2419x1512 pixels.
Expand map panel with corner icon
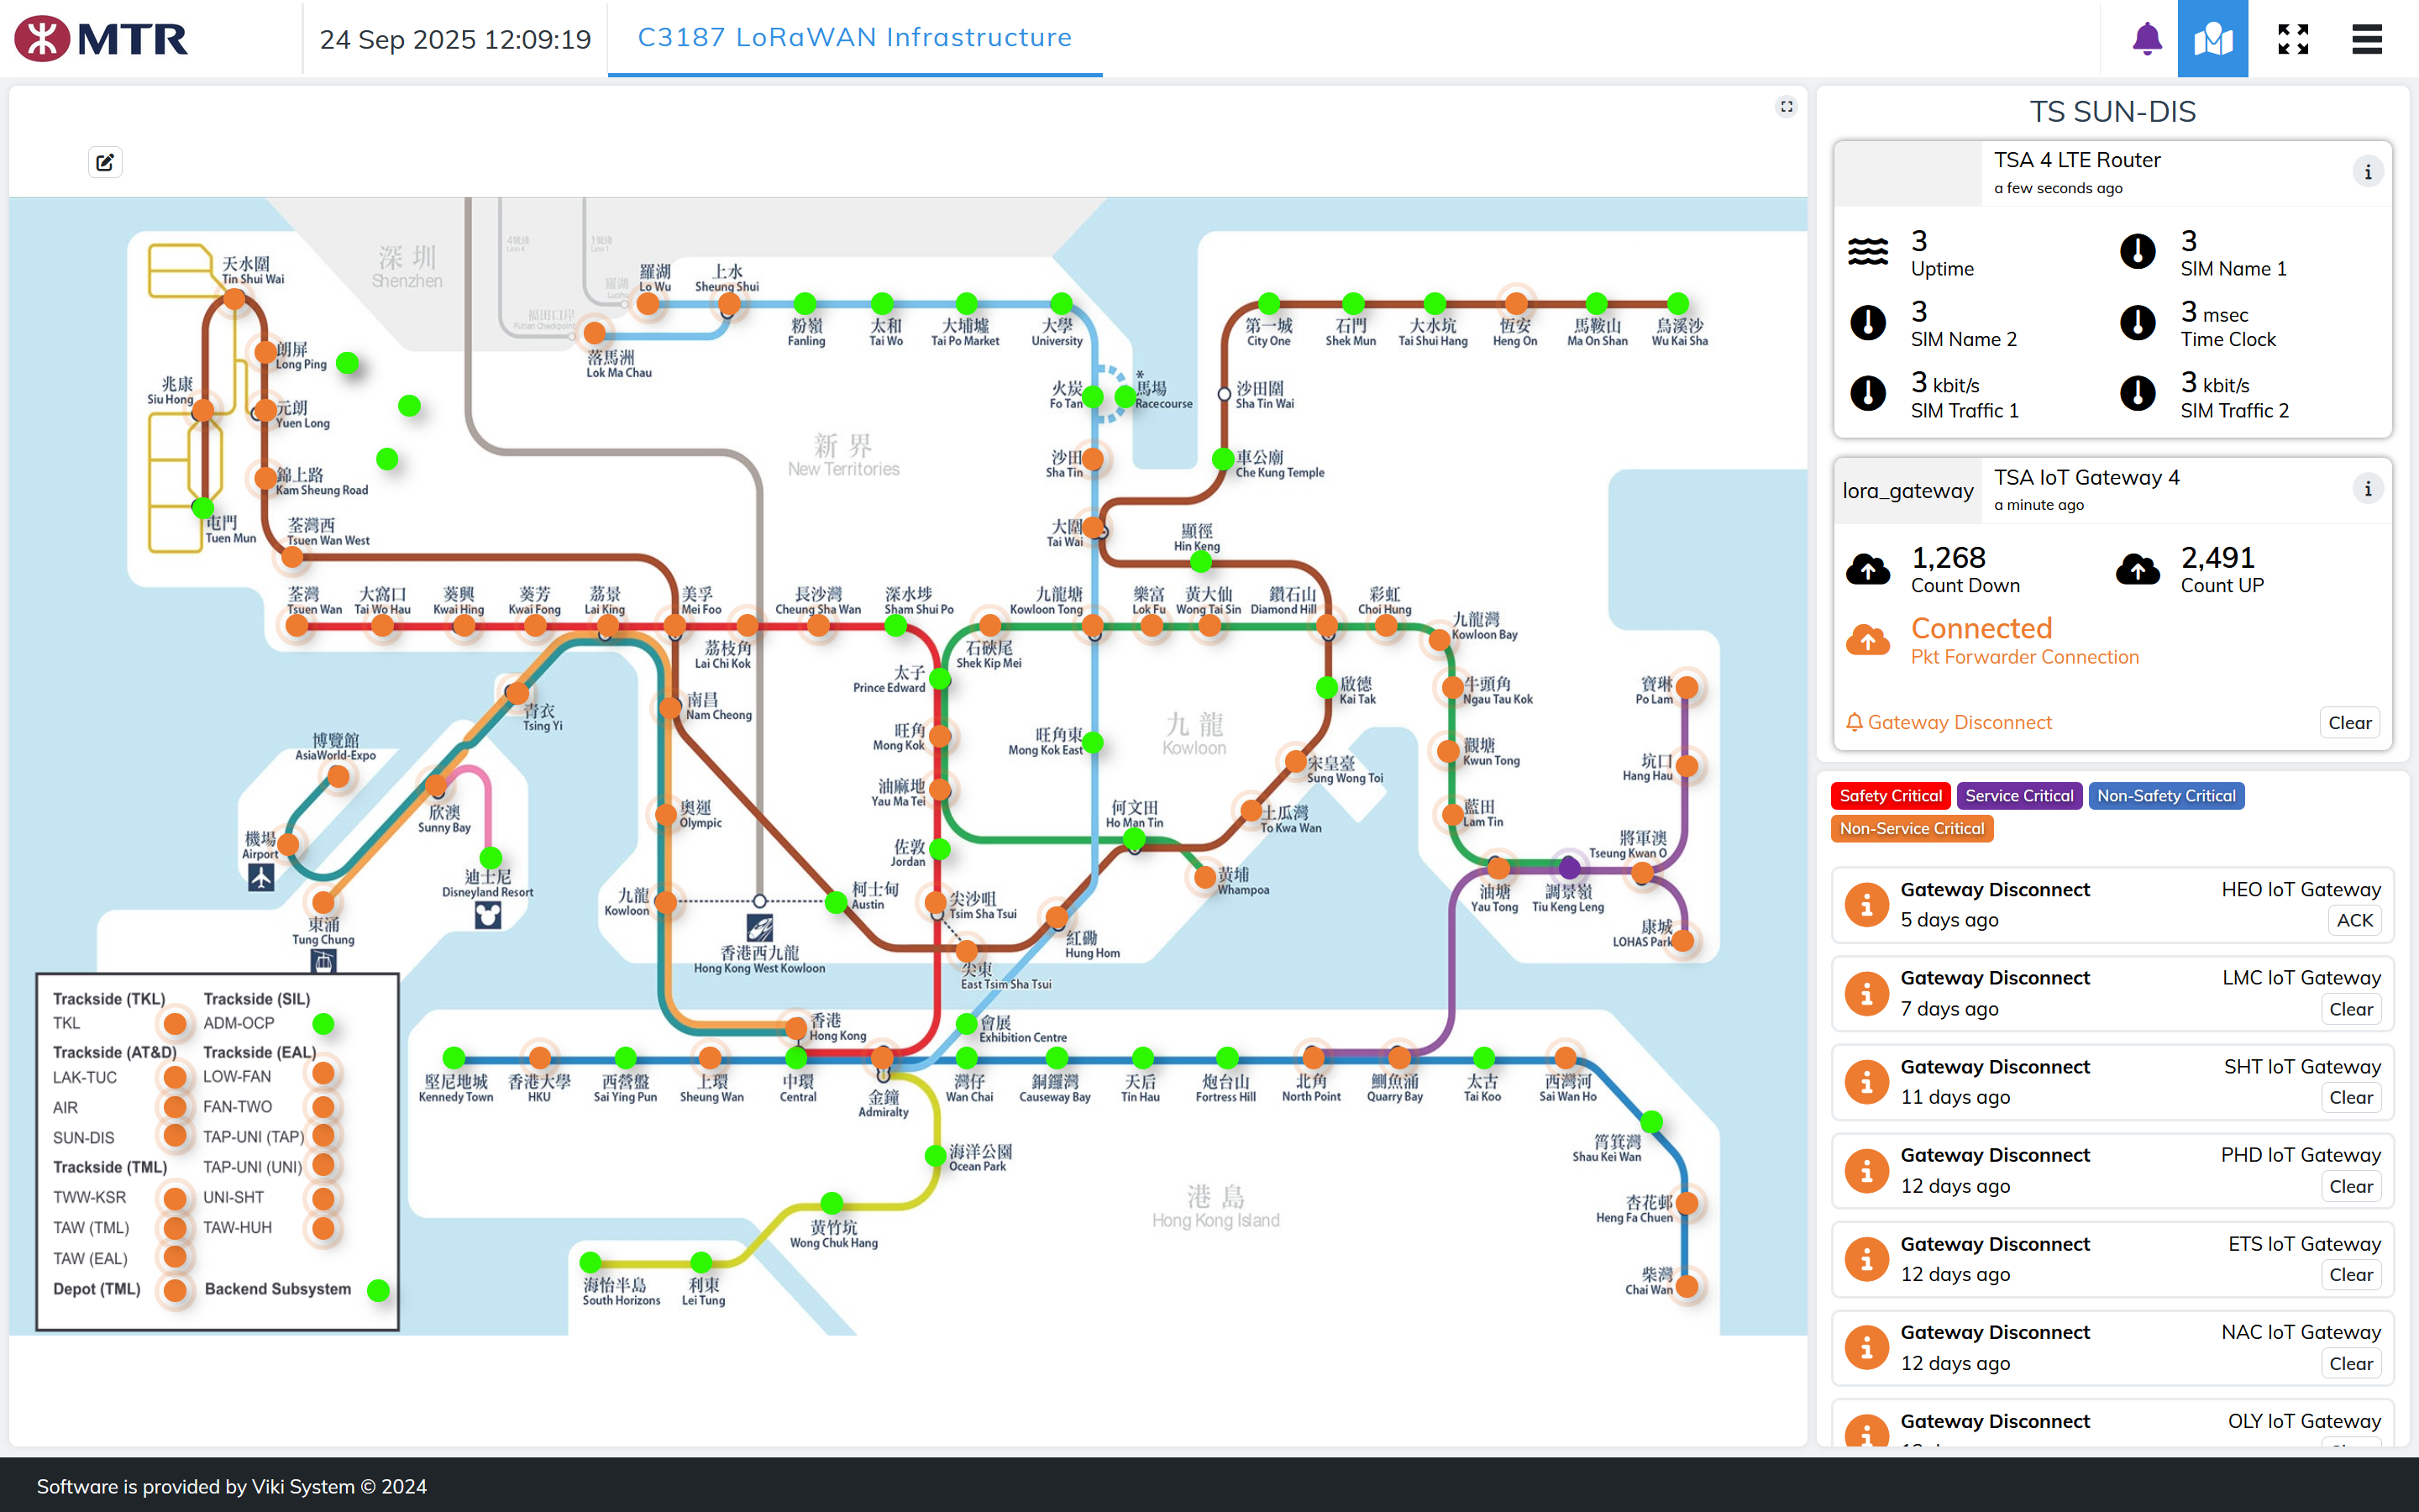[x=1787, y=106]
